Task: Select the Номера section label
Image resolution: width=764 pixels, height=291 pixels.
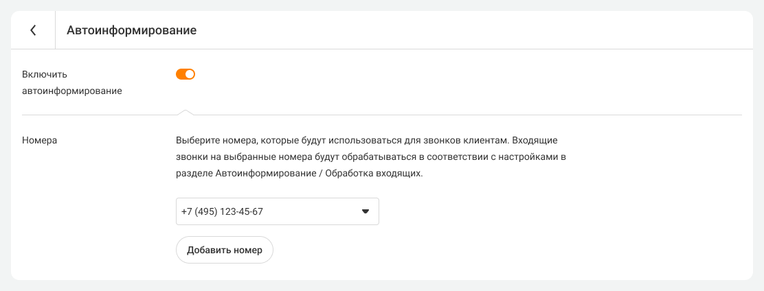Action: tap(39, 140)
